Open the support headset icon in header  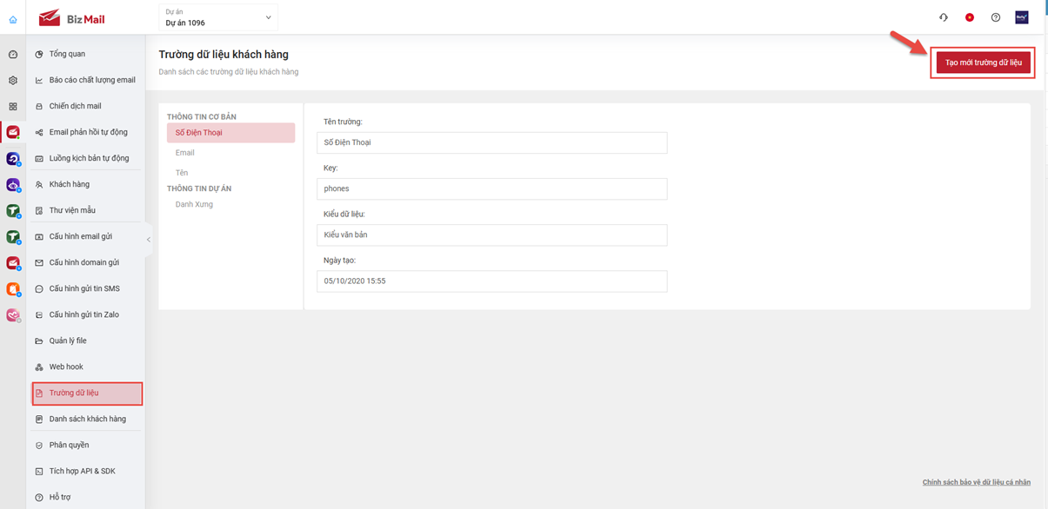[944, 17]
